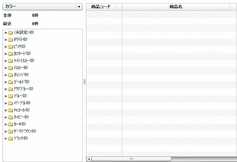The height and width of the screenshot is (162, 237).
Task: Expand the <未設定> tree node arrow
Action: (x=6, y=33)
